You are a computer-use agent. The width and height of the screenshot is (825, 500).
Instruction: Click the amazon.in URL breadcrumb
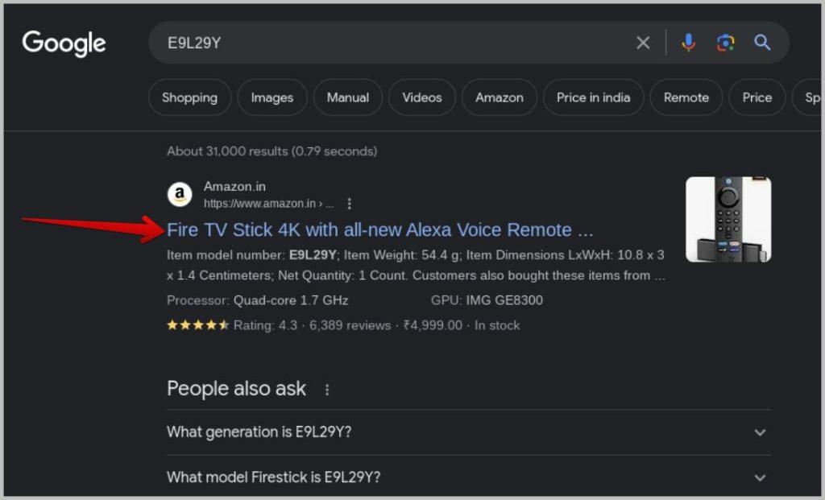[x=268, y=204]
